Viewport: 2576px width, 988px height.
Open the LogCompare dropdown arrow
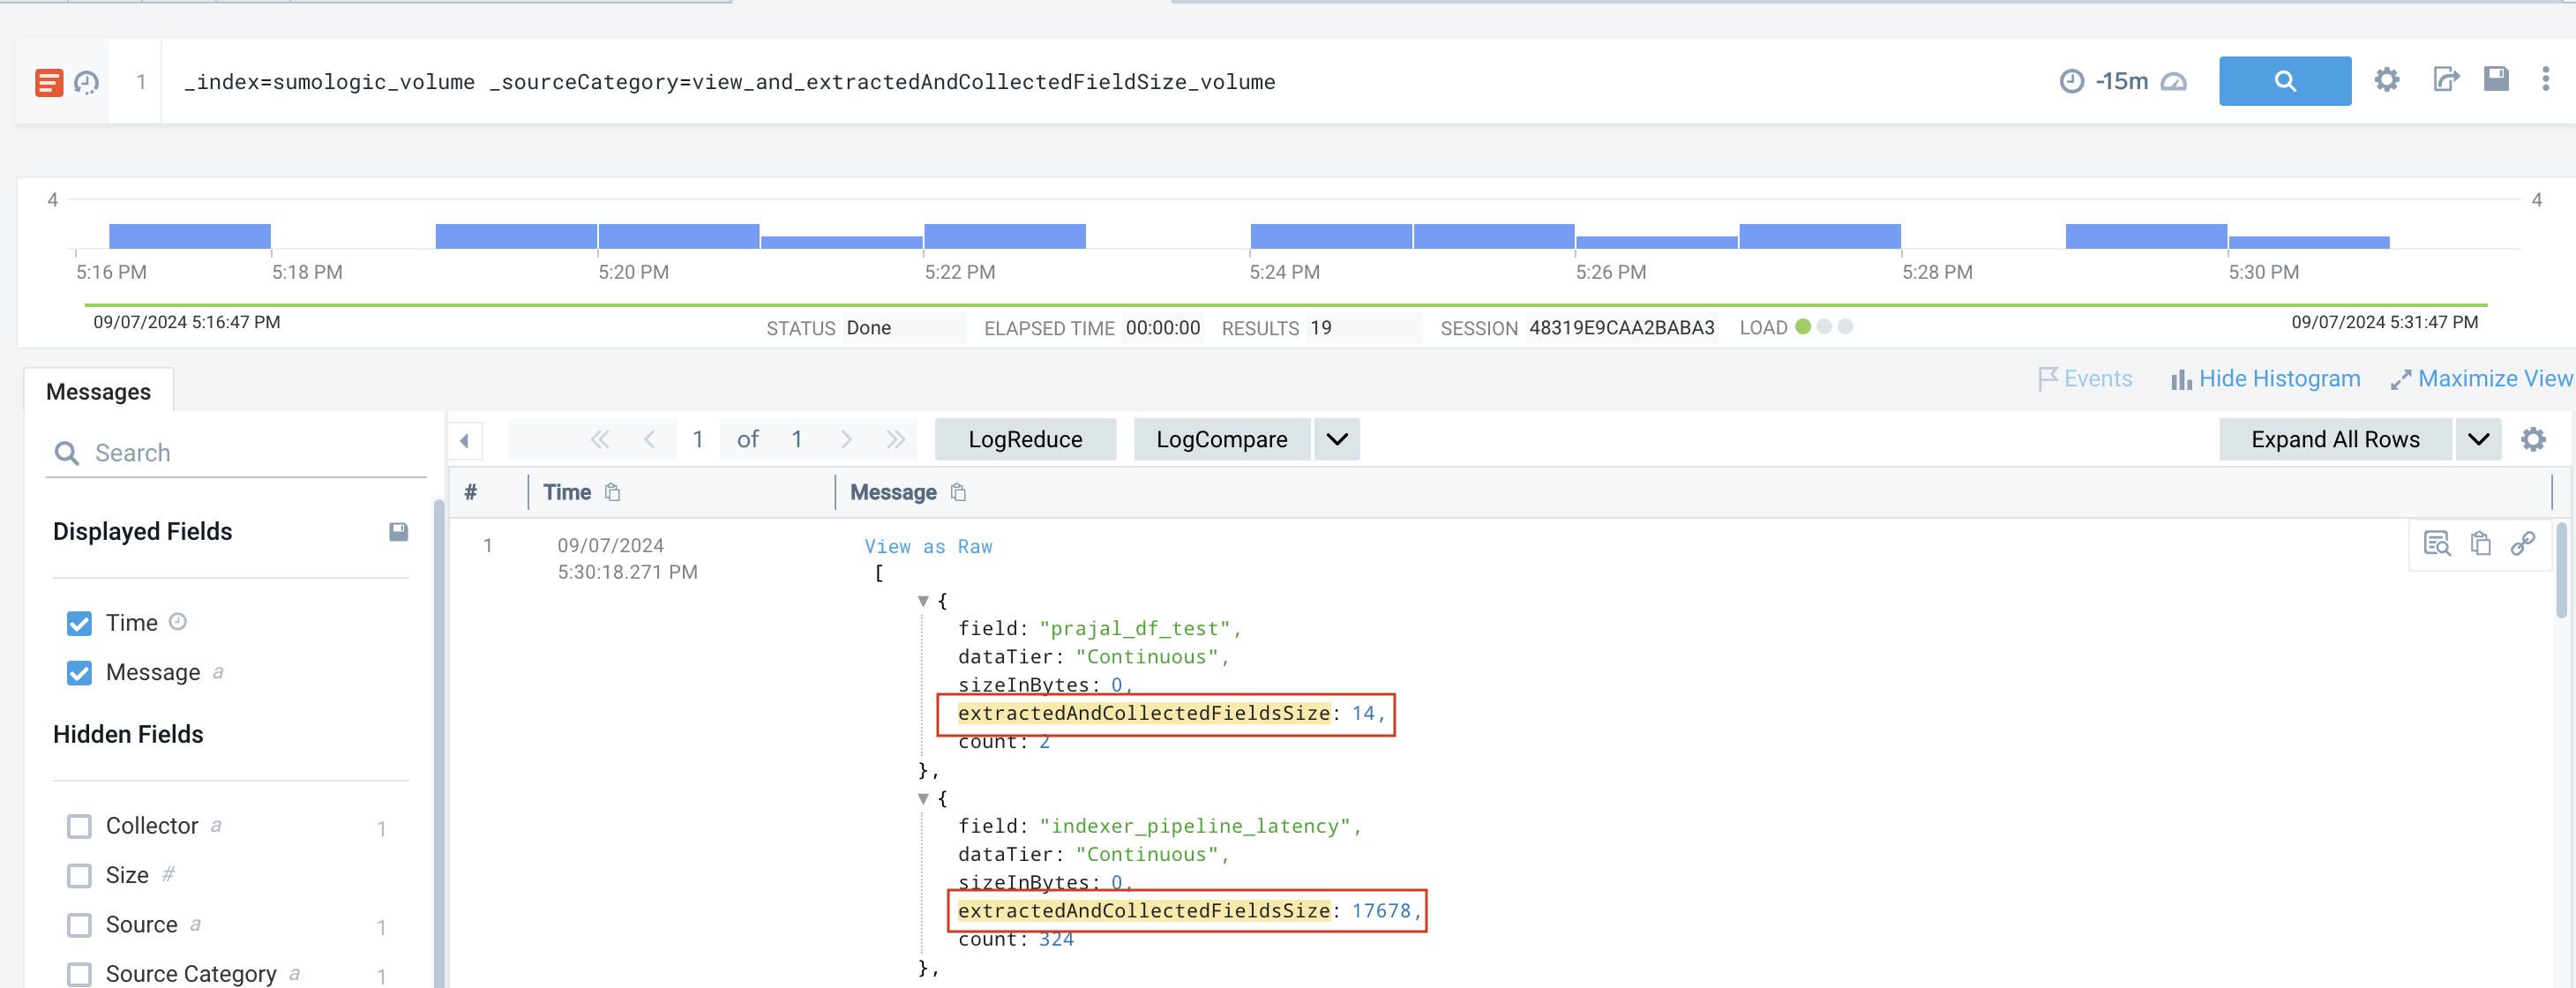coord(1336,439)
